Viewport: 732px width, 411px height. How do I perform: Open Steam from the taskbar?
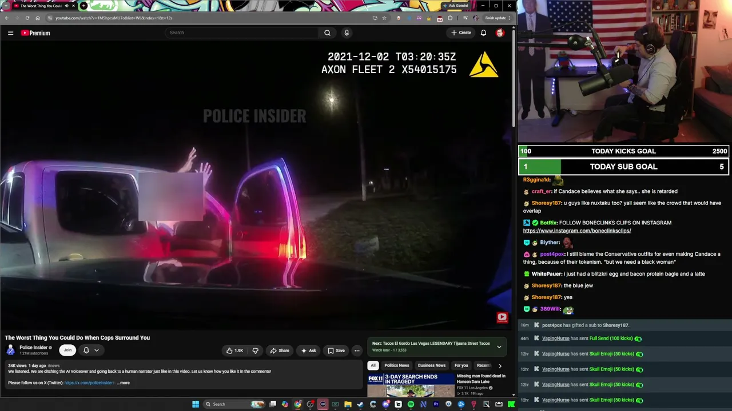[x=360, y=404]
